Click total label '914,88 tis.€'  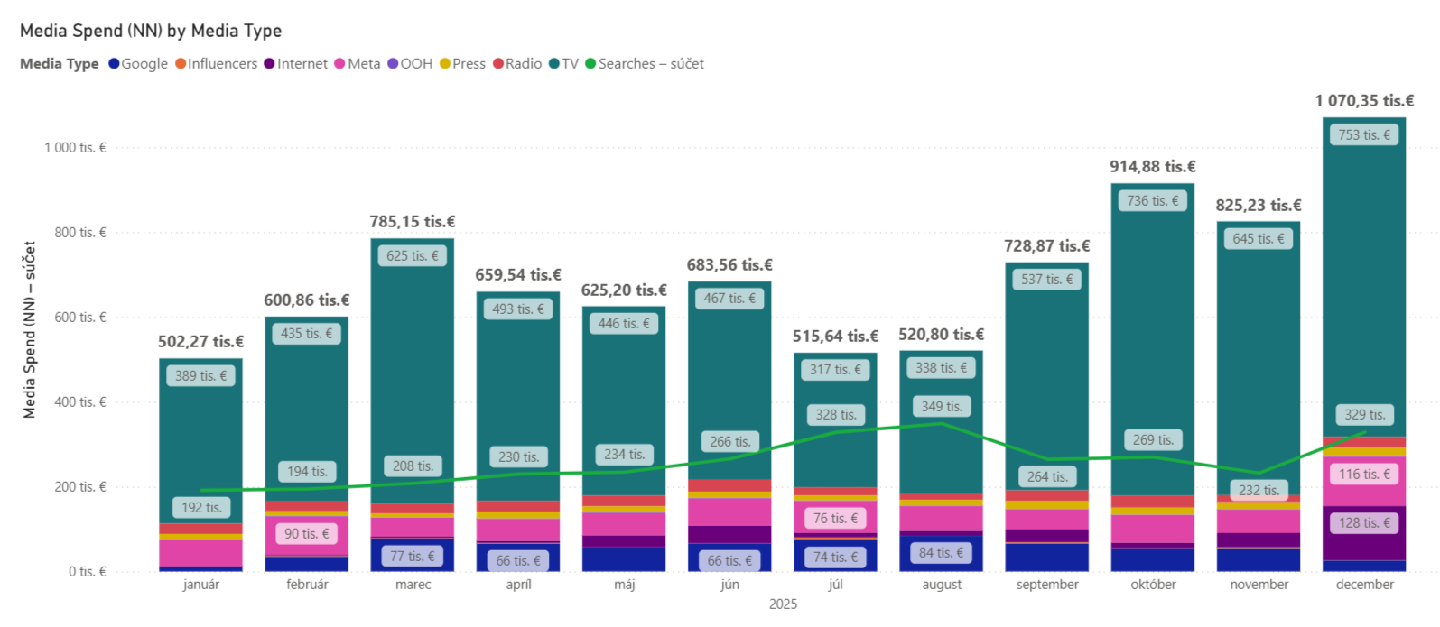[1154, 167]
